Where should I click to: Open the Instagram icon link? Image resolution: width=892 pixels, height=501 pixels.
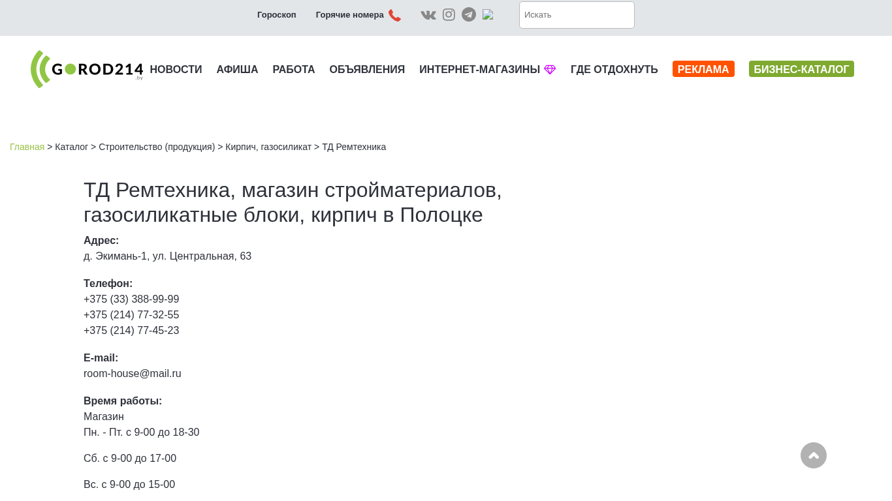click(x=449, y=14)
